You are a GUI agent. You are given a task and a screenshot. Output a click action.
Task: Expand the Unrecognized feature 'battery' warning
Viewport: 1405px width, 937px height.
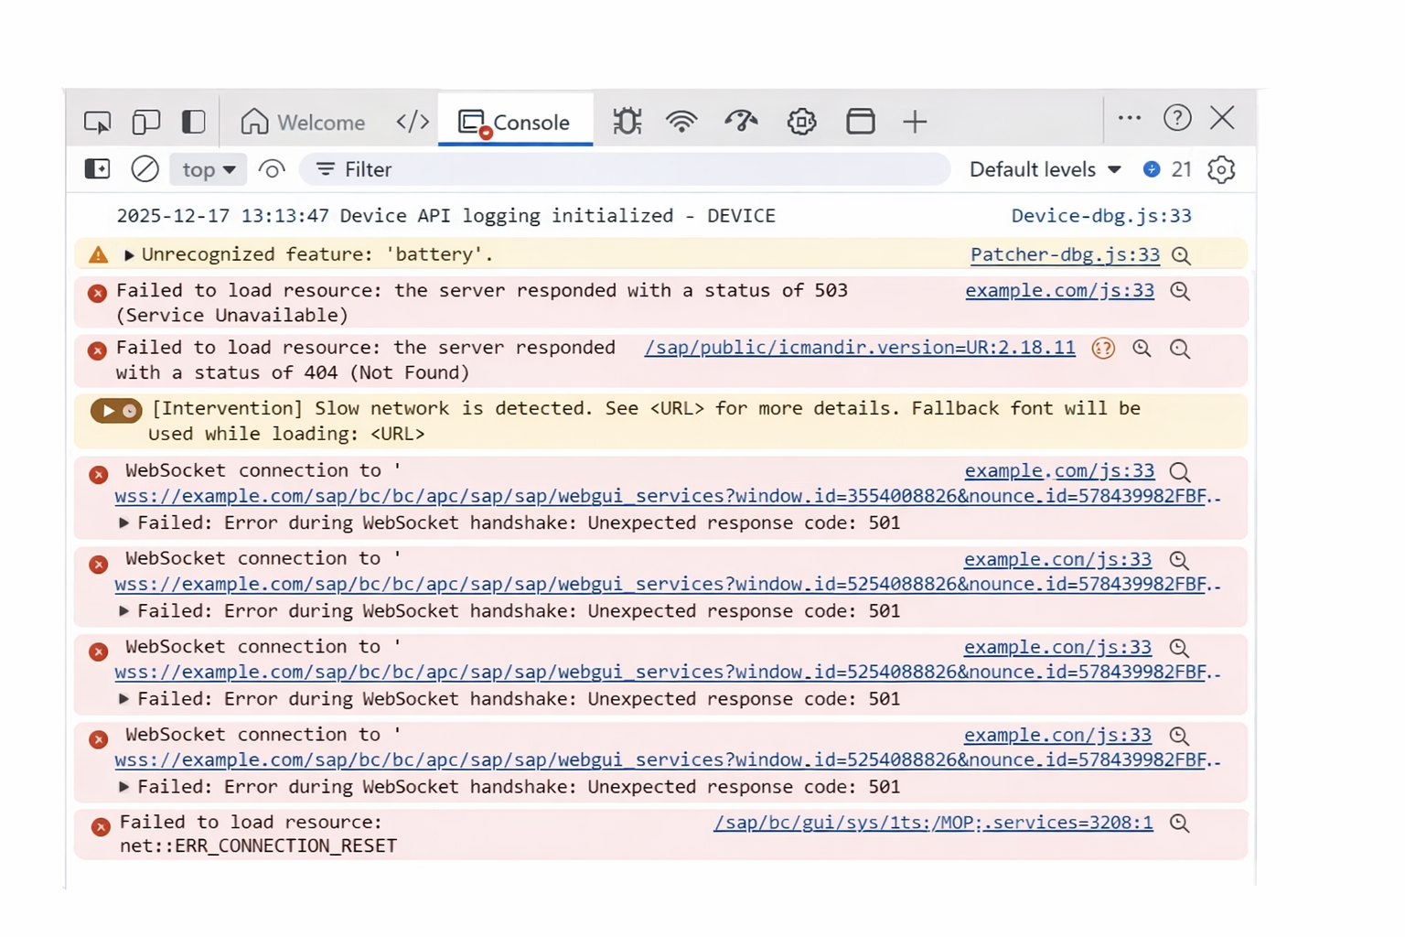[129, 255]
